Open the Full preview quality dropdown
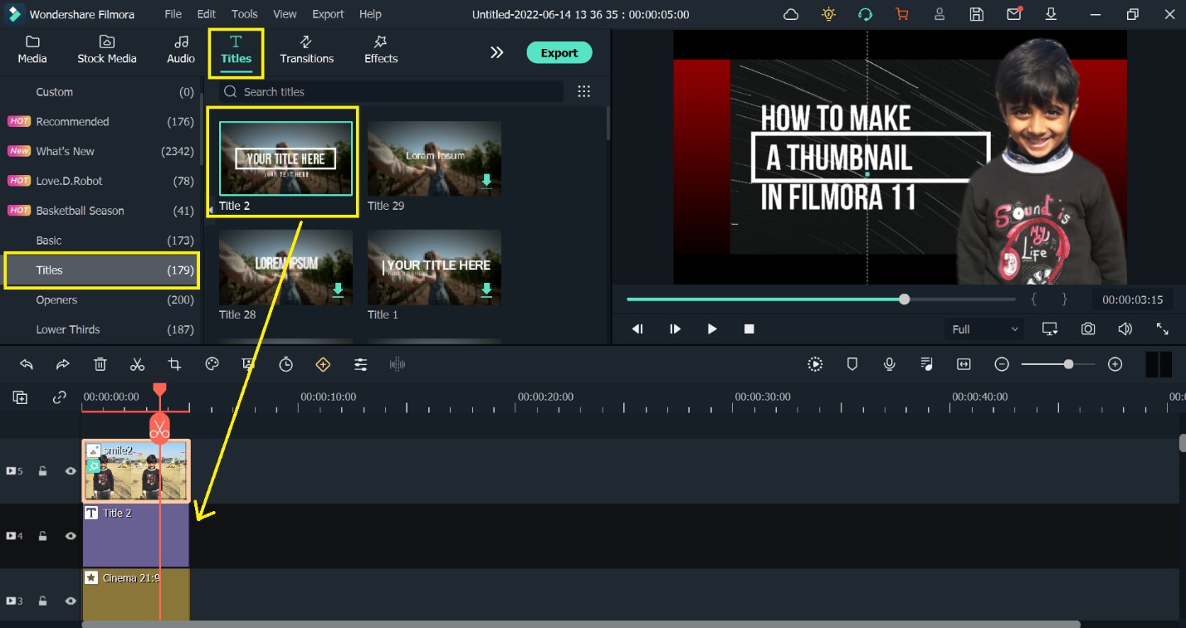The image size is (1186, 628). coord(984,329)
